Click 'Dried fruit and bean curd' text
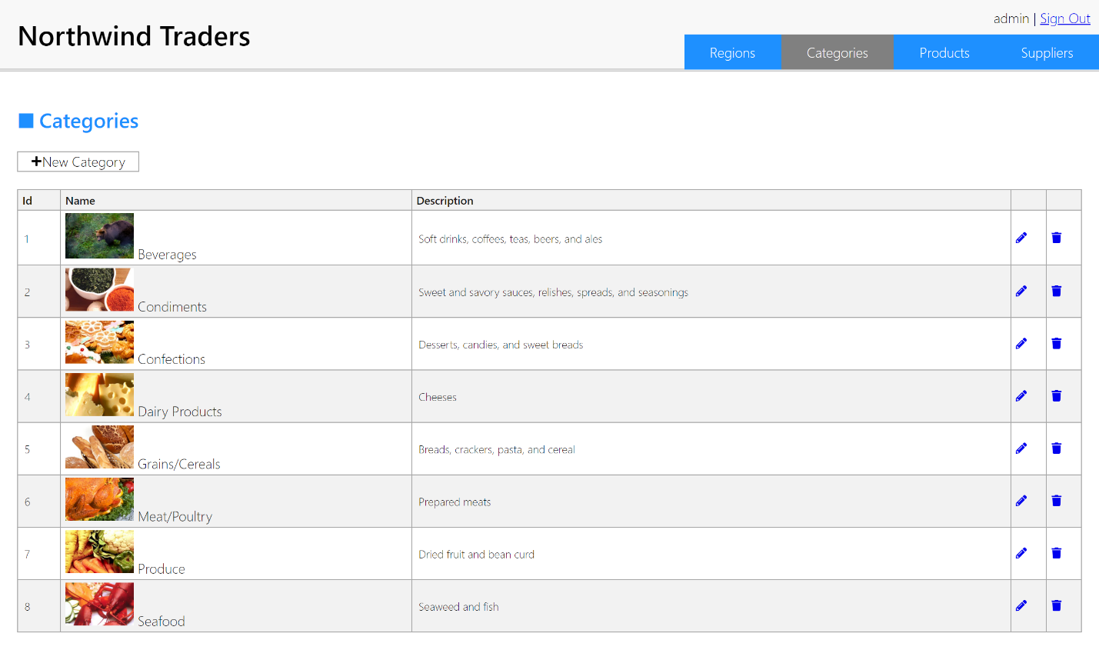 [477, 554]
